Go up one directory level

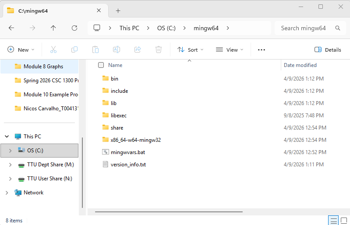[x=53, y=28]
